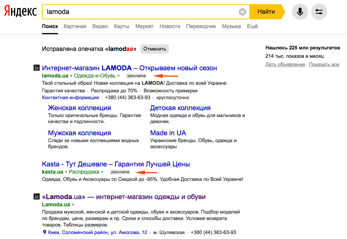Open the Одежда-и-Обувь breadcrumb link
The image size is (347, 239).
pyautogui.click(x=95, y=76)
